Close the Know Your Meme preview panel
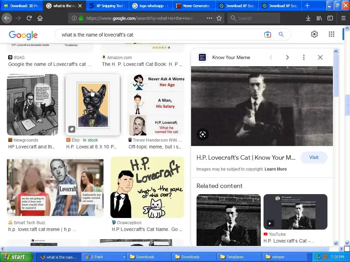Image resolution: width=350 pixels, height=262 pixels. pos(320,57)
